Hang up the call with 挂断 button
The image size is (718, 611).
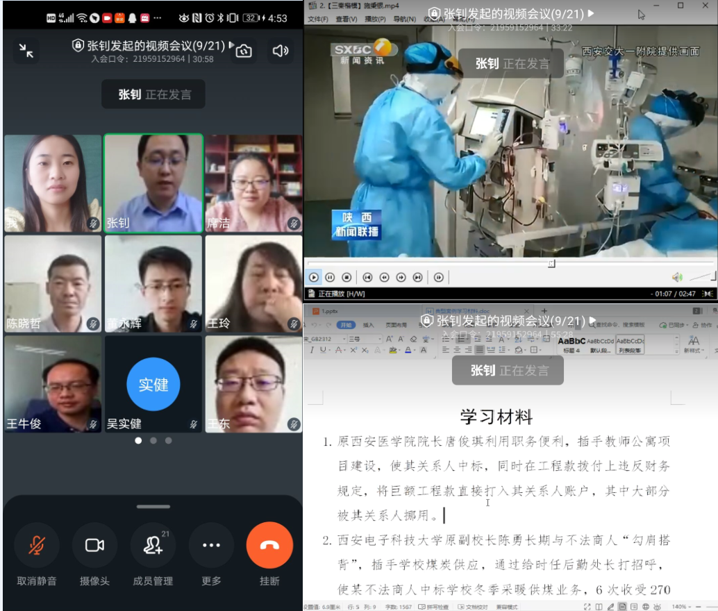click(x=269, y=545)
